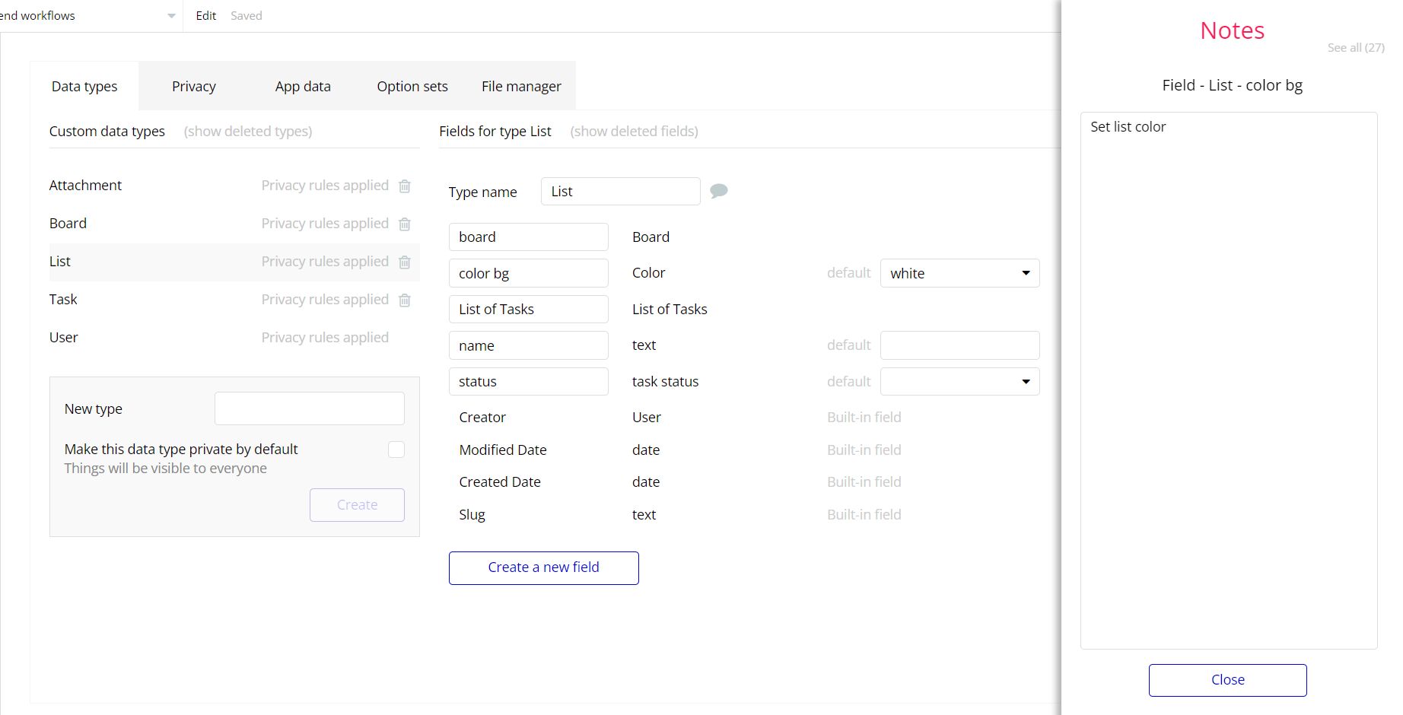
Task: Open the workflows page selector dropdown arrow
Action: tap(171, 16)
